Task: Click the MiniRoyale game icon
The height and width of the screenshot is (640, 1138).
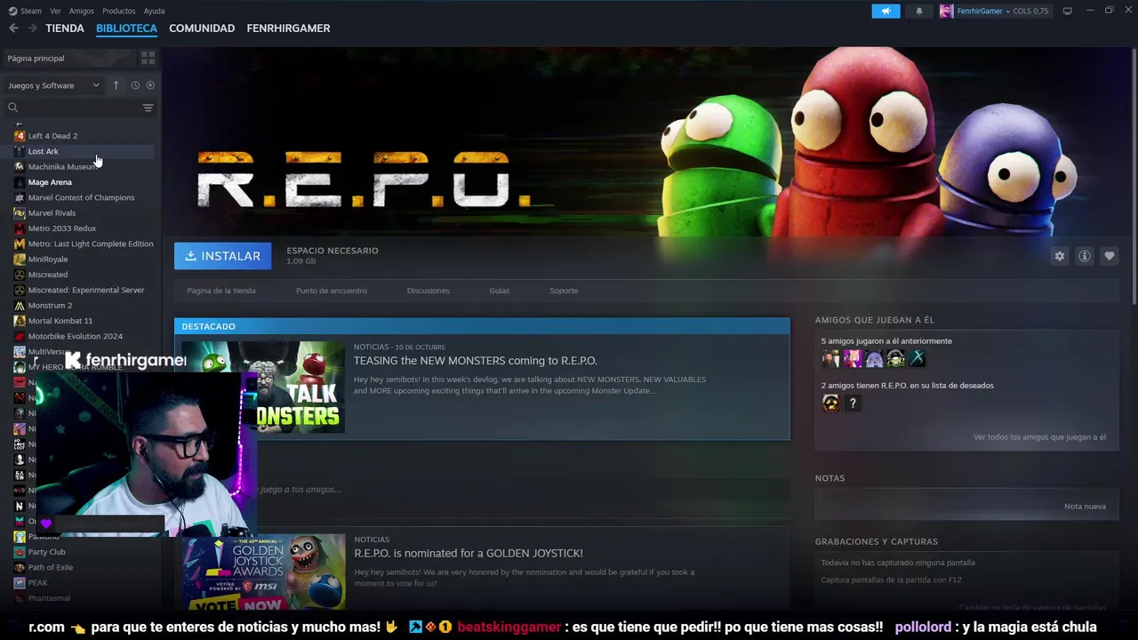Action: (20, 260)
